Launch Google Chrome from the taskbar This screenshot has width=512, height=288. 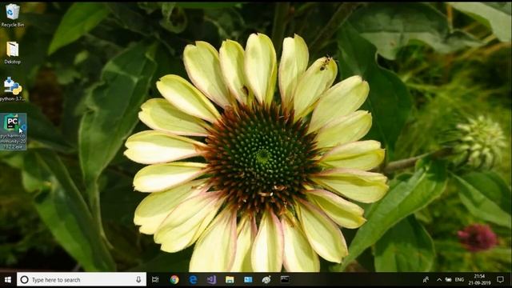point(174,279)
